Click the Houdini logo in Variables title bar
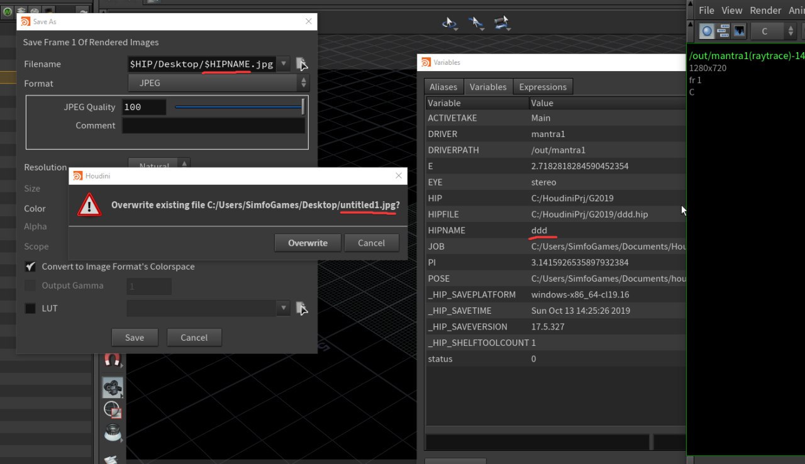 426,62
